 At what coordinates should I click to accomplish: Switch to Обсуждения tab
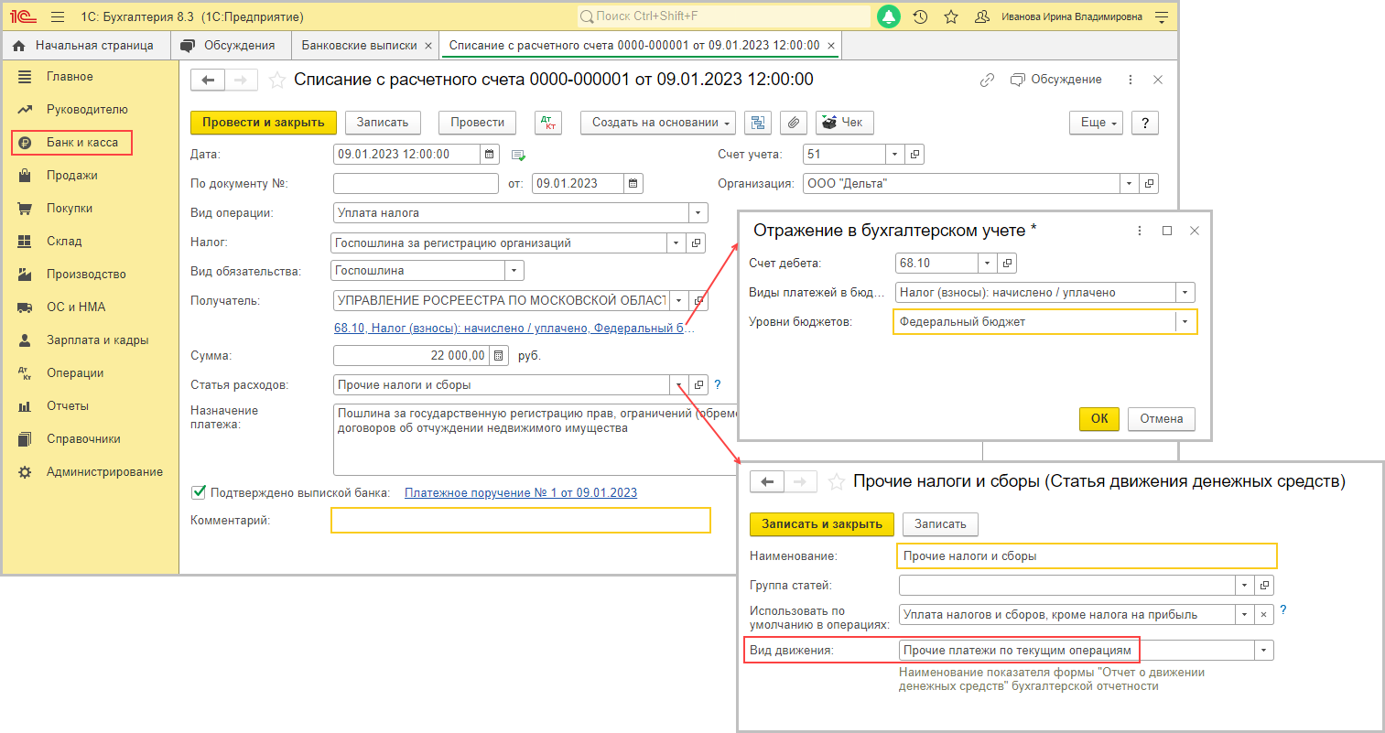[x=230, y=45]
